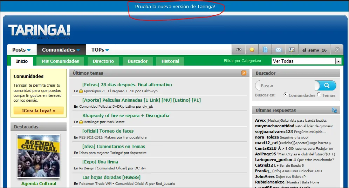Open [oficial] Torneo de faces topic
The height and width of the screenshot is (188, 349).
tap(108, 131)
